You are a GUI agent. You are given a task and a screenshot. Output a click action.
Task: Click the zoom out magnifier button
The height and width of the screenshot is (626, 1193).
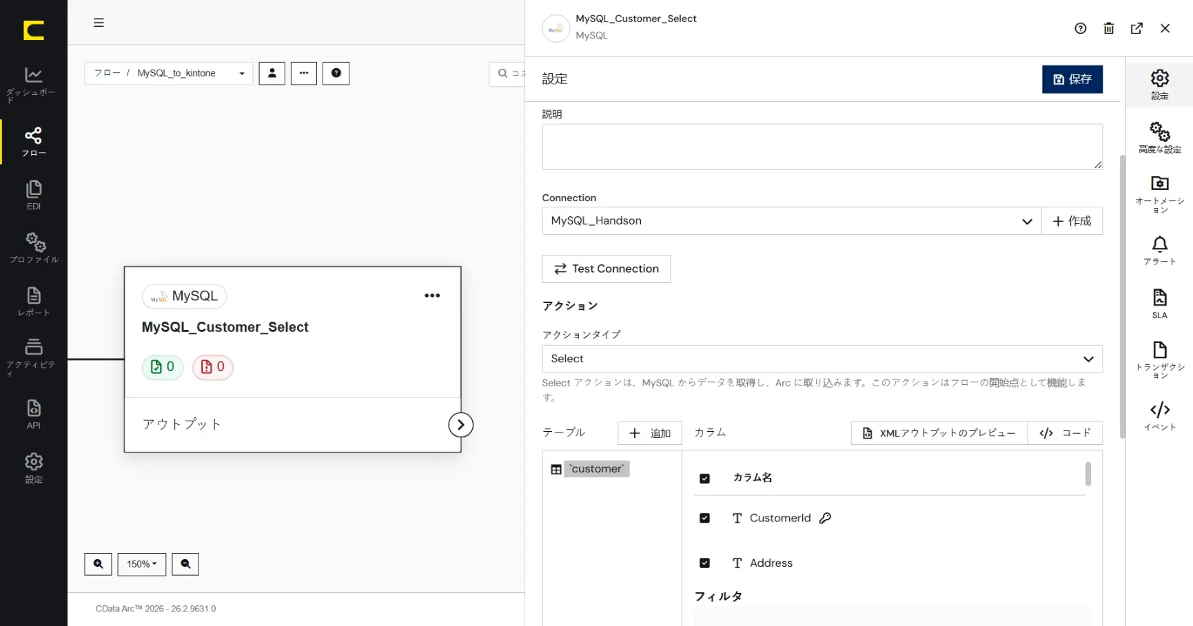pyautogui.click(x=185, y=564)
